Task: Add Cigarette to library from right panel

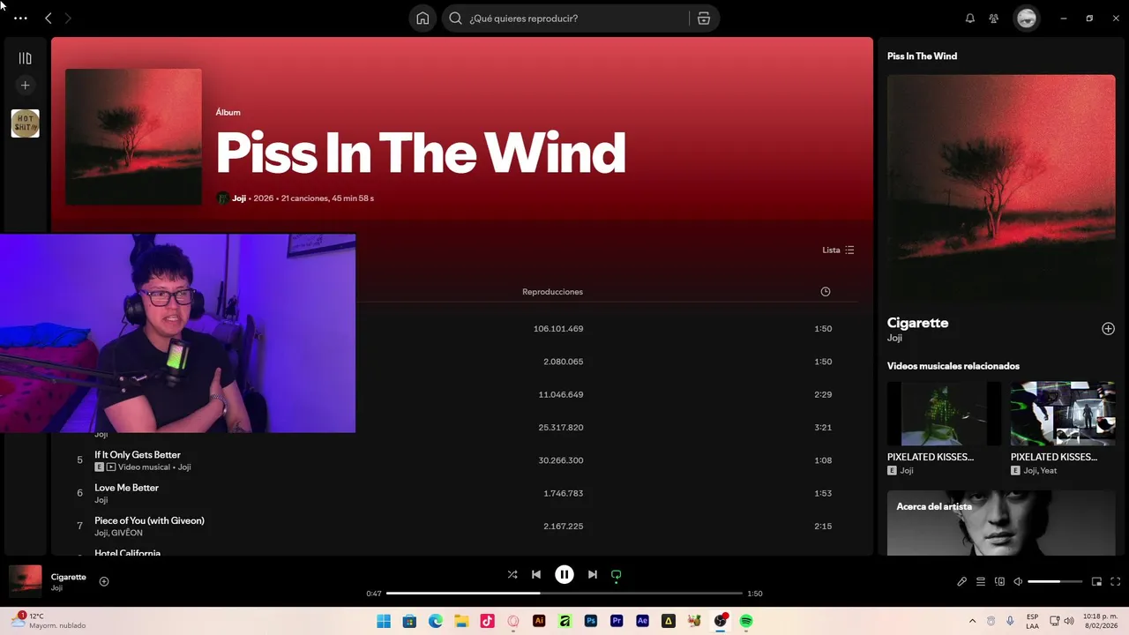Action: [1108, 329]
